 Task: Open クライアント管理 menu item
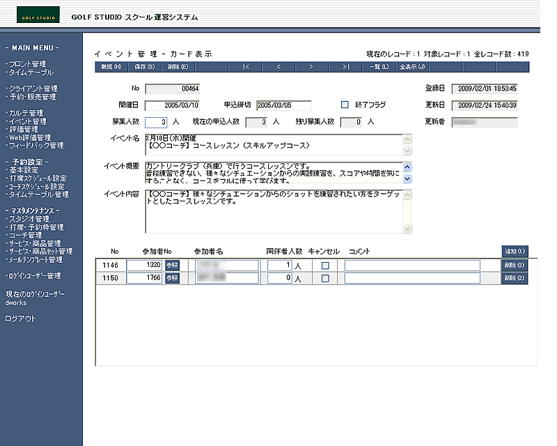pos(33,89)
